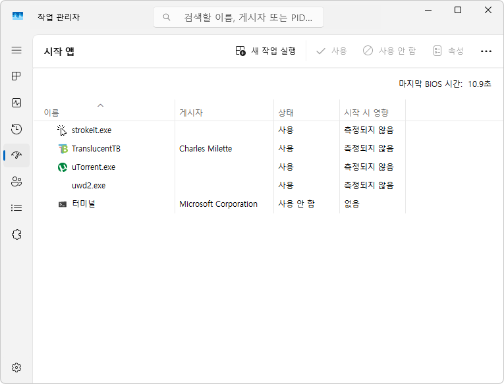
Task: Close the Task Manager window
Action: coord(488,11)
